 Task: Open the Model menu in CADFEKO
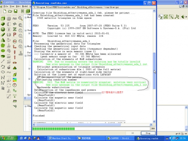click(x=25, y=6)
